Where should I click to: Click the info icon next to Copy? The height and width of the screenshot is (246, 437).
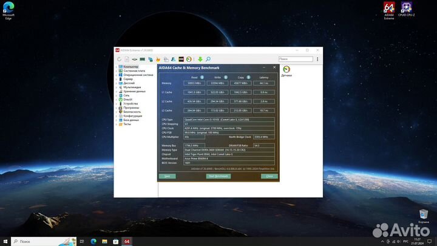point(248,77)
